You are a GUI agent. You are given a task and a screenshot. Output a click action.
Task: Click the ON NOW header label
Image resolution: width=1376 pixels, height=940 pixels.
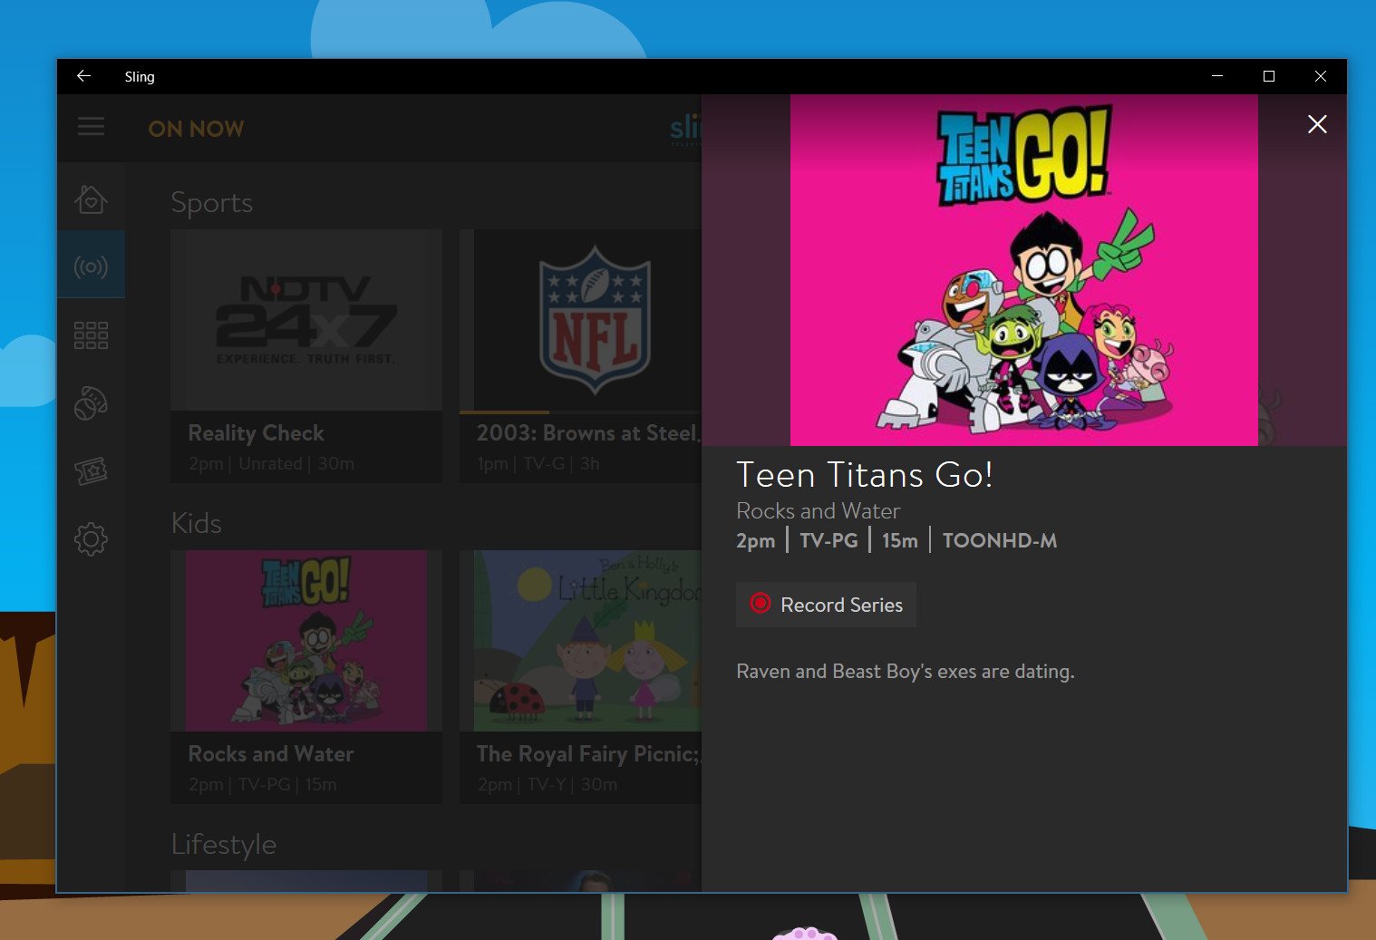(x=196, y=129)
